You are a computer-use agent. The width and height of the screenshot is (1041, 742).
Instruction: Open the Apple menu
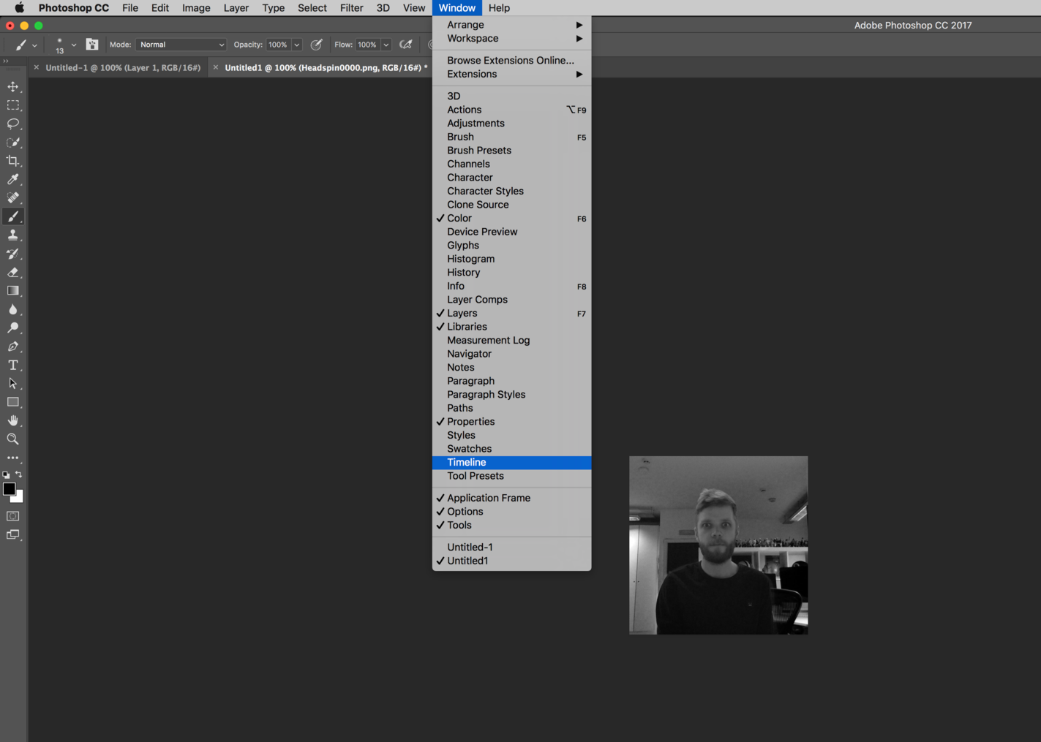coord(19,8)
